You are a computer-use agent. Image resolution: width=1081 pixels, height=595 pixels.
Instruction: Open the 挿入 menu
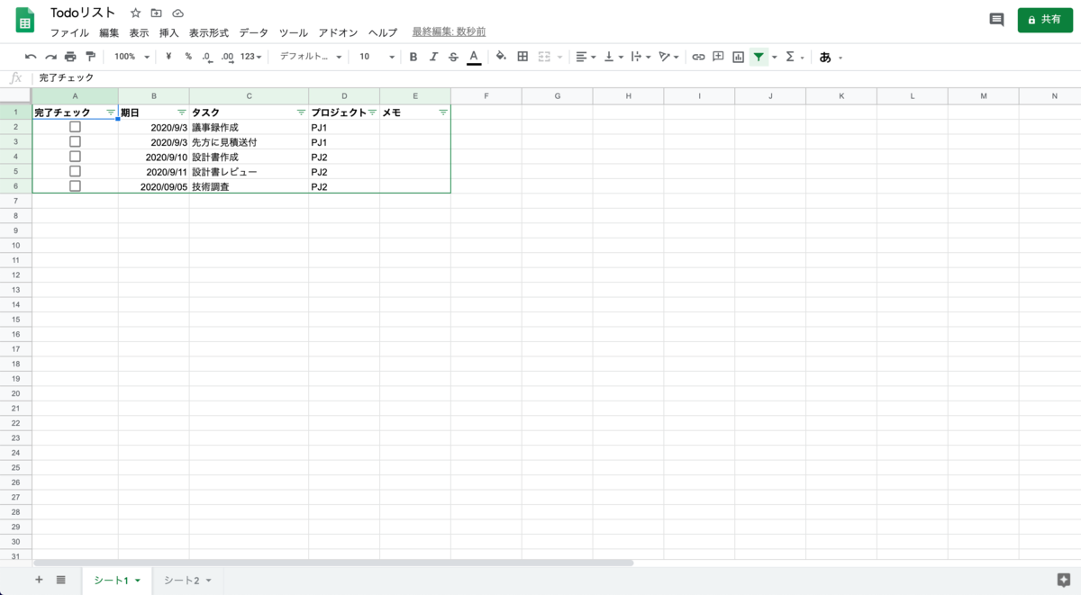click(x=168, y=32)
